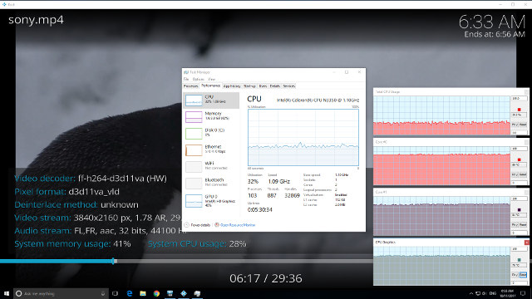
Task: Open the Ethernet performance entry
Action: pyautogui.click(x=211, y=149)
